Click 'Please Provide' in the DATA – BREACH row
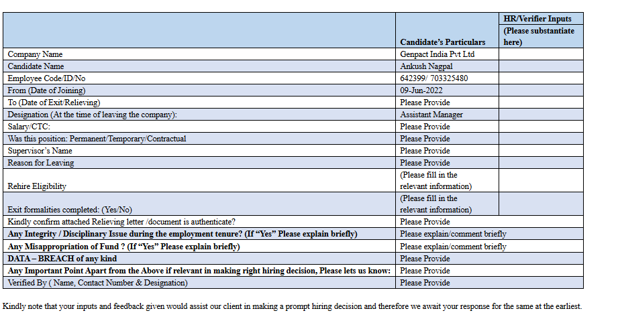 (425, 259)
